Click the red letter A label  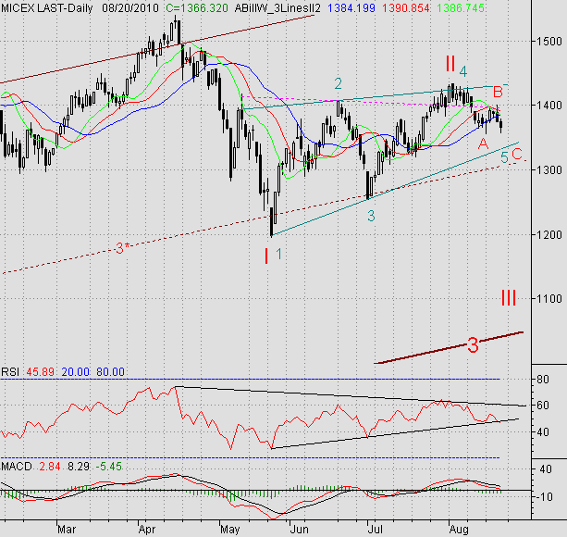483,144
